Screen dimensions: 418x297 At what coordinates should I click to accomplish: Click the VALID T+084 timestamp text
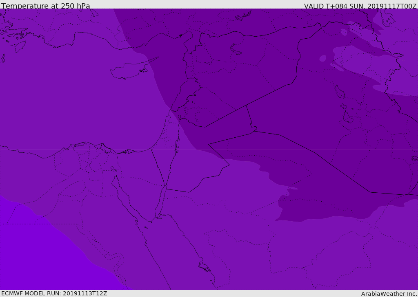pyautogui.click(x=360, y=6)
